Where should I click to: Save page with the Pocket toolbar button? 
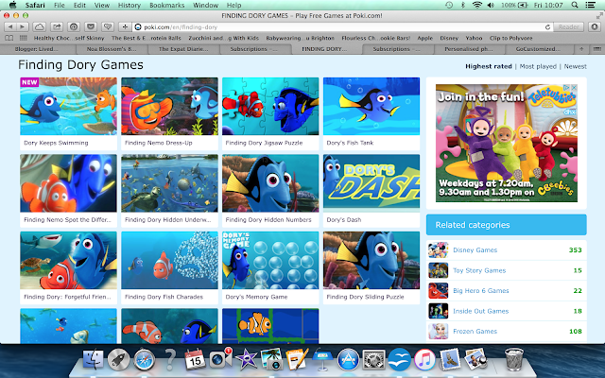(91, 26)
